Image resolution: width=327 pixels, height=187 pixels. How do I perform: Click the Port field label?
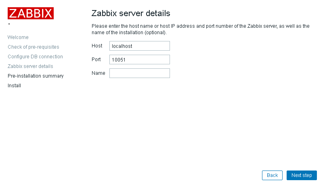pos(97,60)
